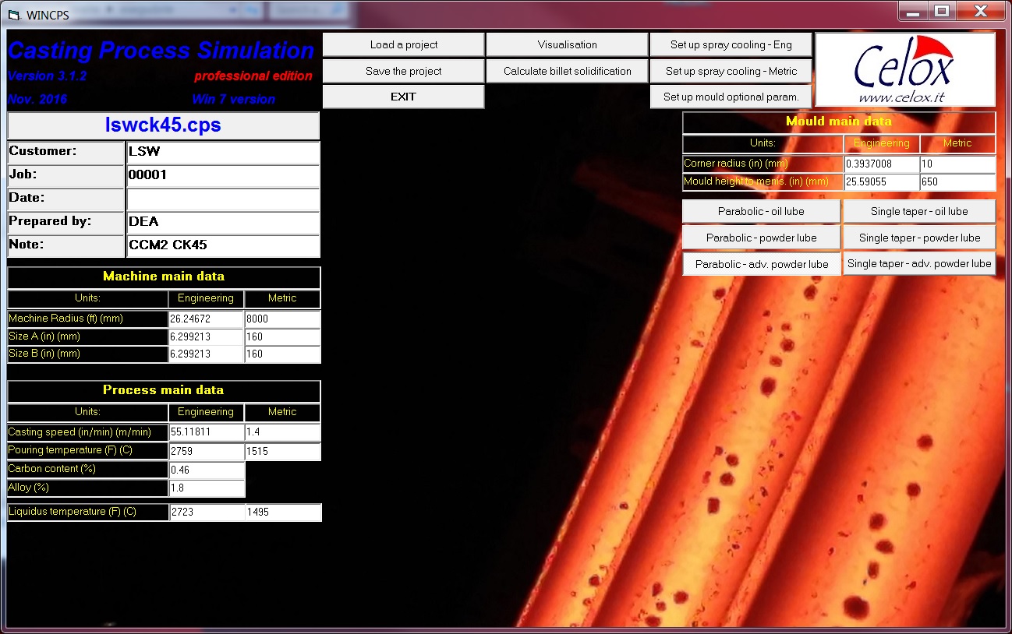This screenshot has width=1012, height=634.
Task: Click the EXIT button
Action: (x=403, y=97)
